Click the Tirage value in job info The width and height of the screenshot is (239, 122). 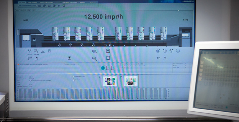30,85
